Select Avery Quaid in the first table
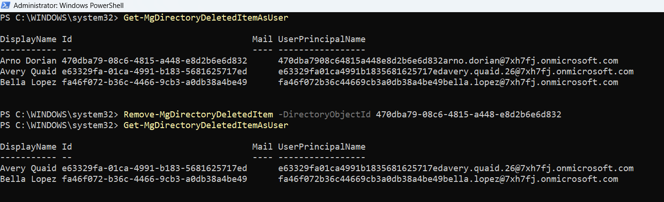The image size is (664, 202). click(x=28, y=72)
